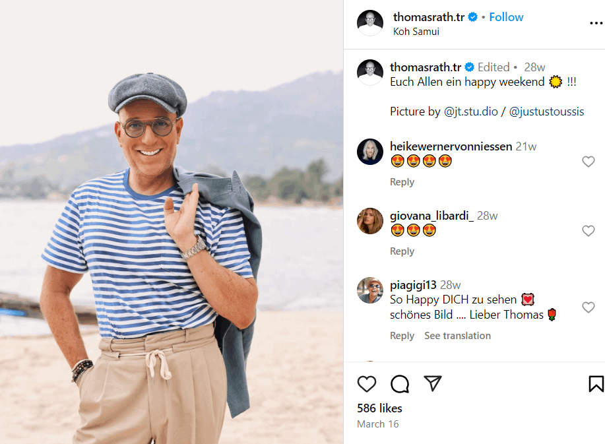Like heikewernervonniessen's comment
This screenshot has height=444, width=605.
pos(589,162)
